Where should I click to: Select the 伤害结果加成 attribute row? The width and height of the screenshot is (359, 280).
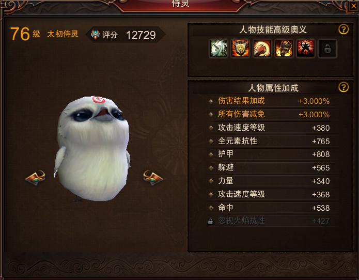click(269, 101)
